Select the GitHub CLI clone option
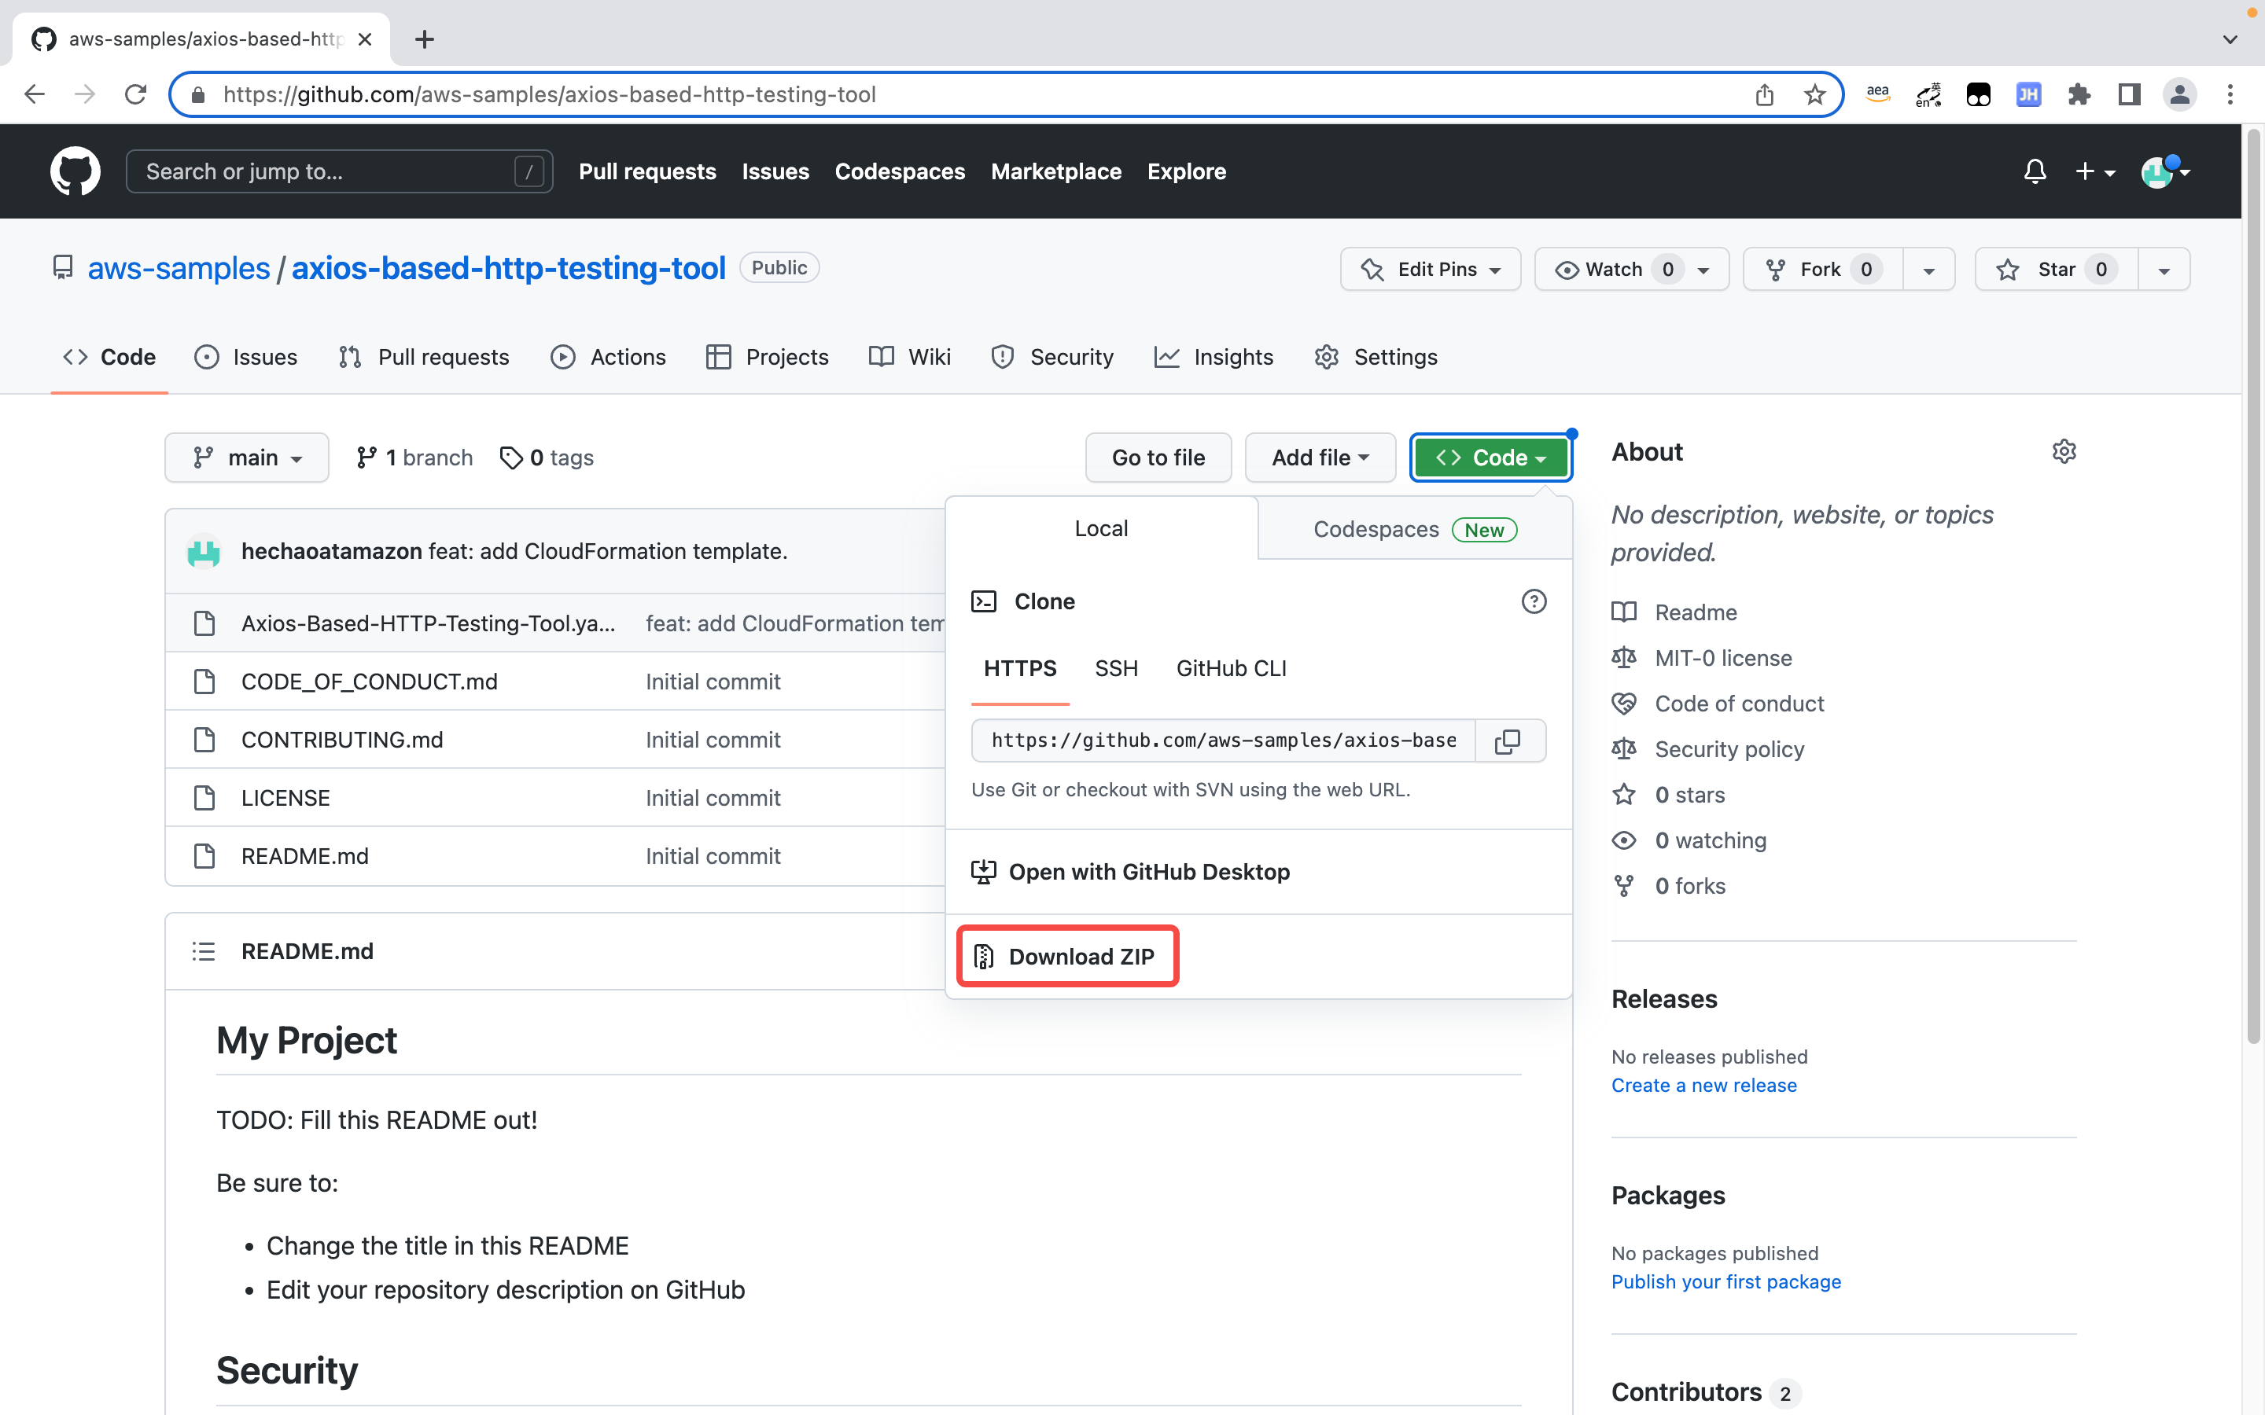 [x=1232, y=669]
